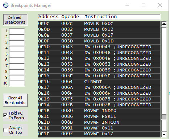Minimize the Breakpoints Manager window
The image size is (170, 140).
(x=127, y=5)
